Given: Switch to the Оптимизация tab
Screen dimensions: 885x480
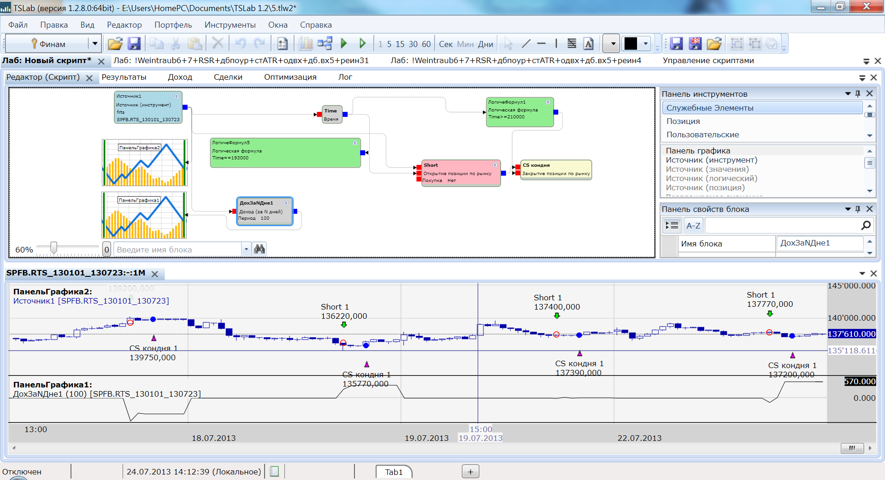Looking at the screenshot, I should point(290,77).
